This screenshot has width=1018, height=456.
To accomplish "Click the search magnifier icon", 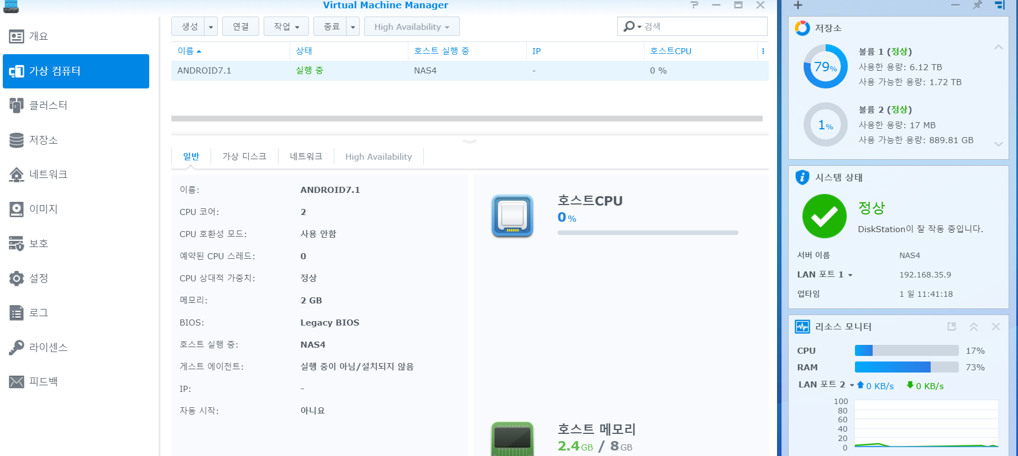I will 629,27.
